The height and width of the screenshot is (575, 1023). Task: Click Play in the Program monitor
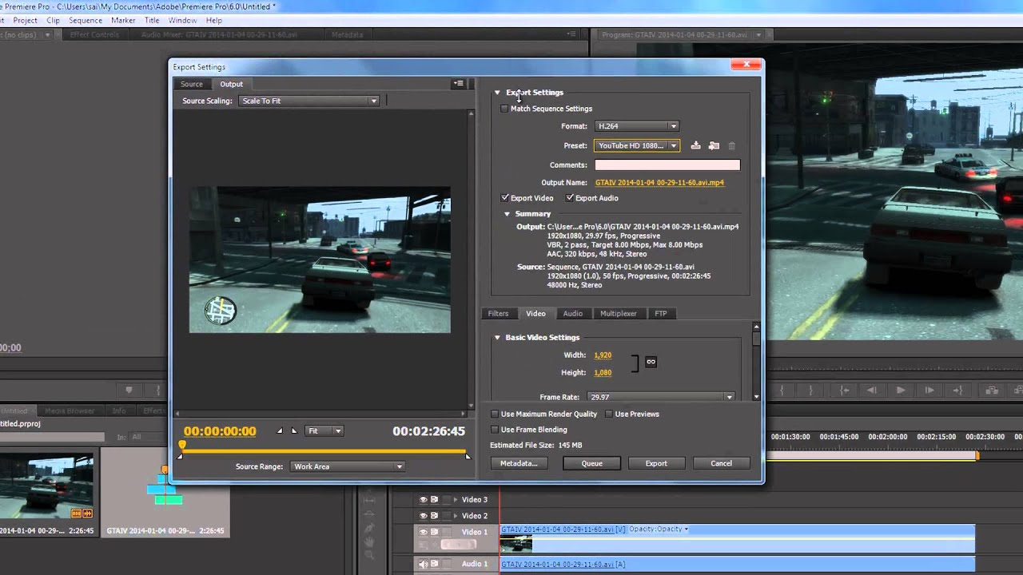[901, 390]
